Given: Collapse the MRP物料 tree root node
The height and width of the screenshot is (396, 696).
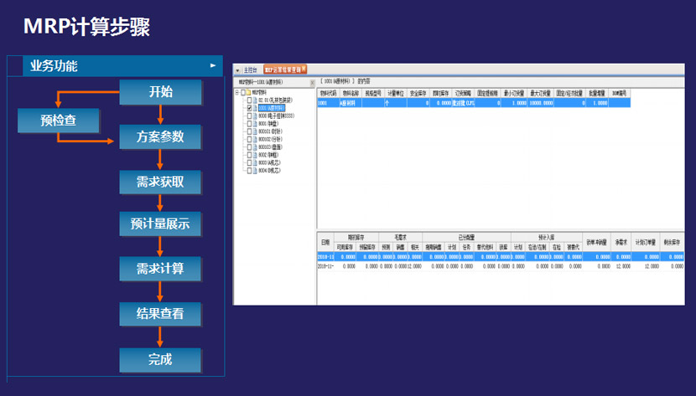Looking at the screenshot, I should tap(236, 93).
